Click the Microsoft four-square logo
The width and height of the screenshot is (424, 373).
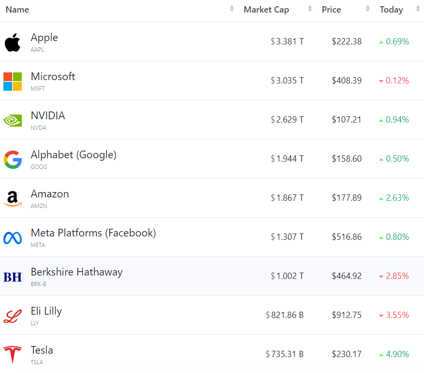(x=13, y=82)
